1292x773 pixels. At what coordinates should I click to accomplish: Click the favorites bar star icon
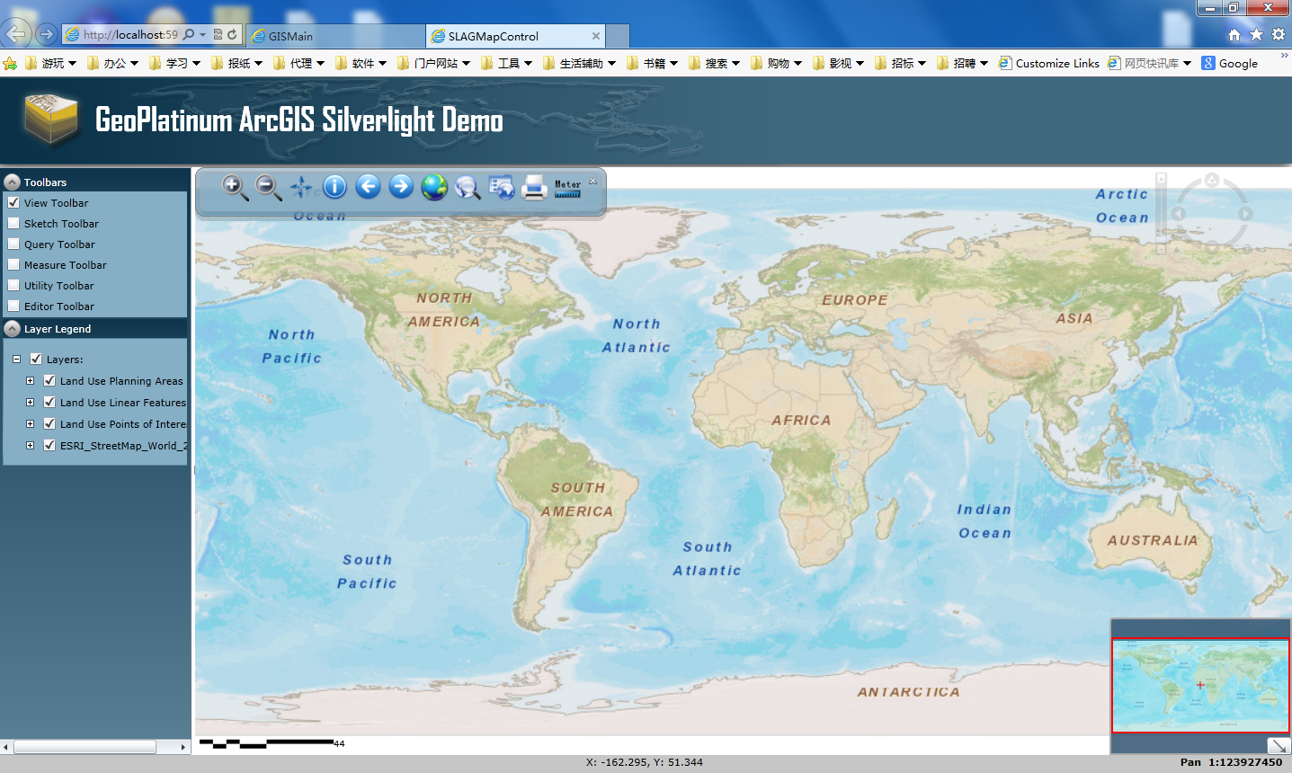click(x=10, y=63)
